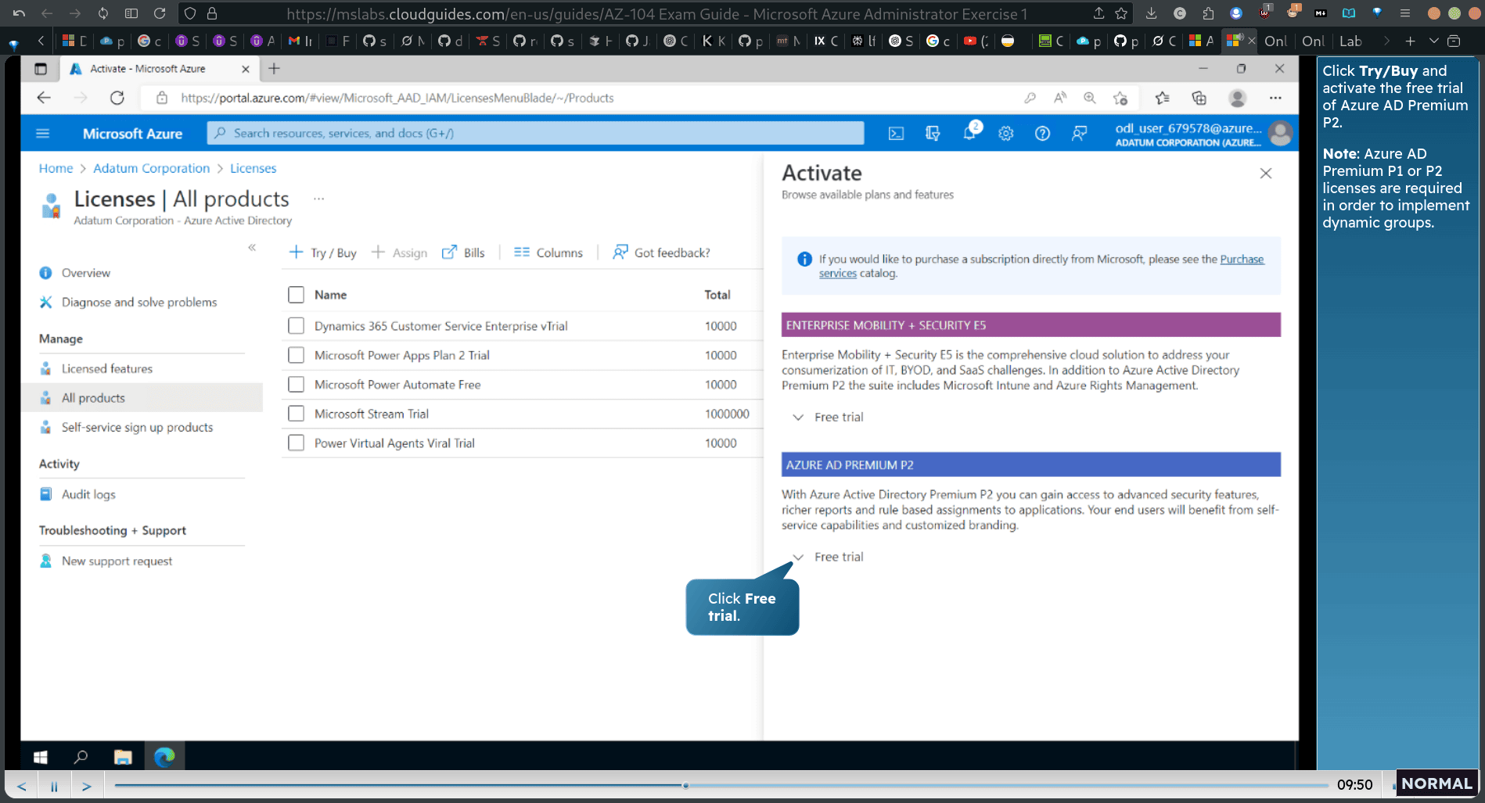This screenshot has height=803, width=1485.
Task: Open Windows Start button in lab
Action: [x=41, y=757]
